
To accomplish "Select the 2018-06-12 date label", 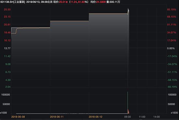I will [95, 117].
